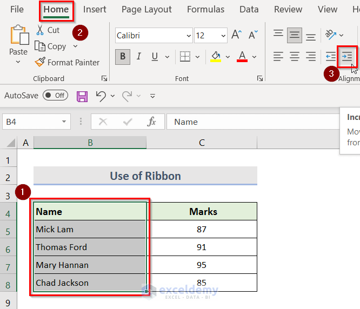Expand the Name Box dropdown

[x=64, y=122]
